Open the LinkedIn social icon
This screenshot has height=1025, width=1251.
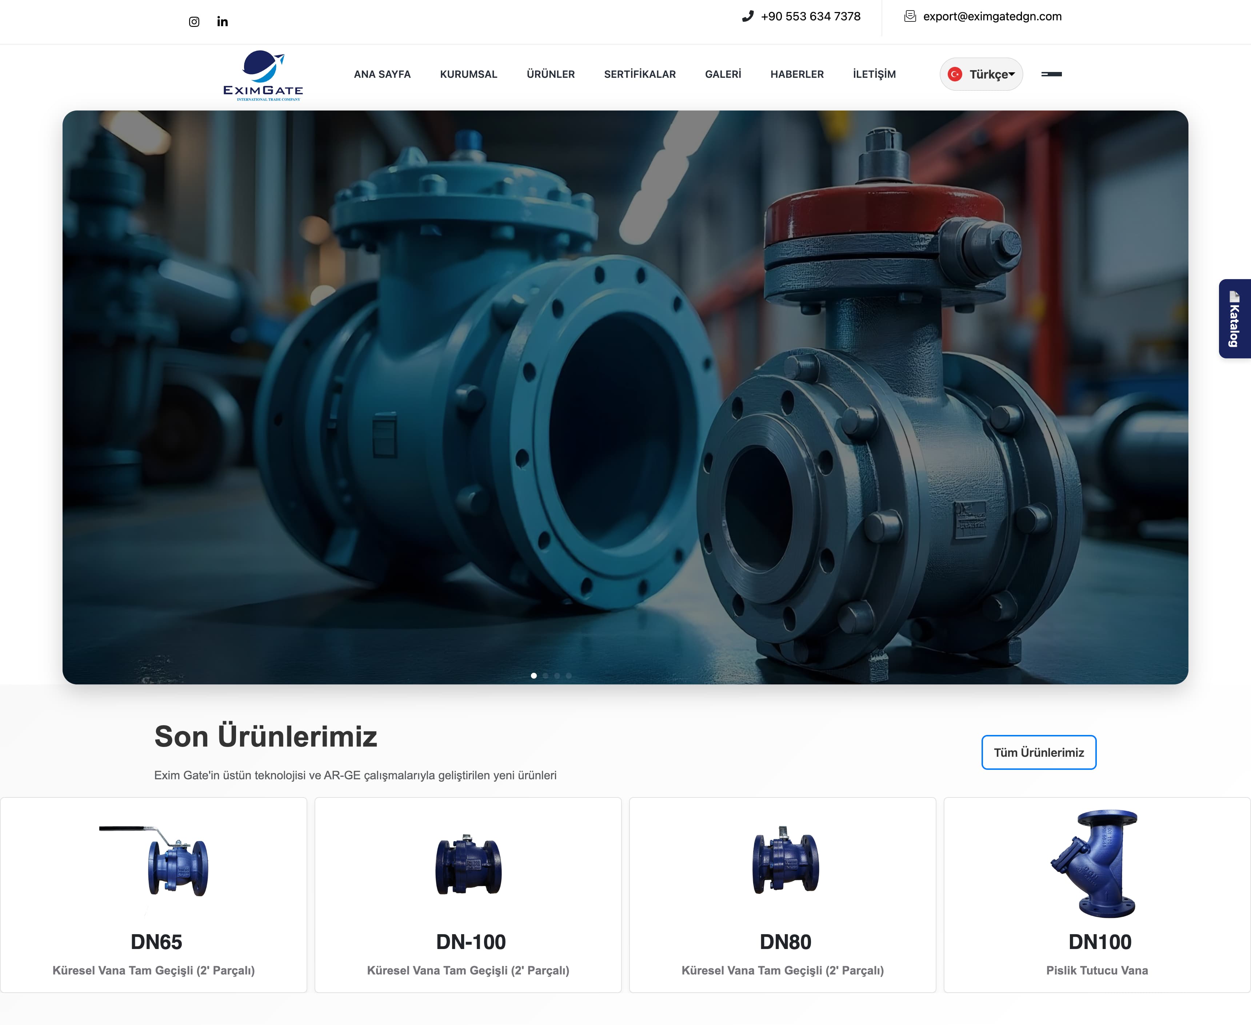pyautogui.click(x=222, y=22)
